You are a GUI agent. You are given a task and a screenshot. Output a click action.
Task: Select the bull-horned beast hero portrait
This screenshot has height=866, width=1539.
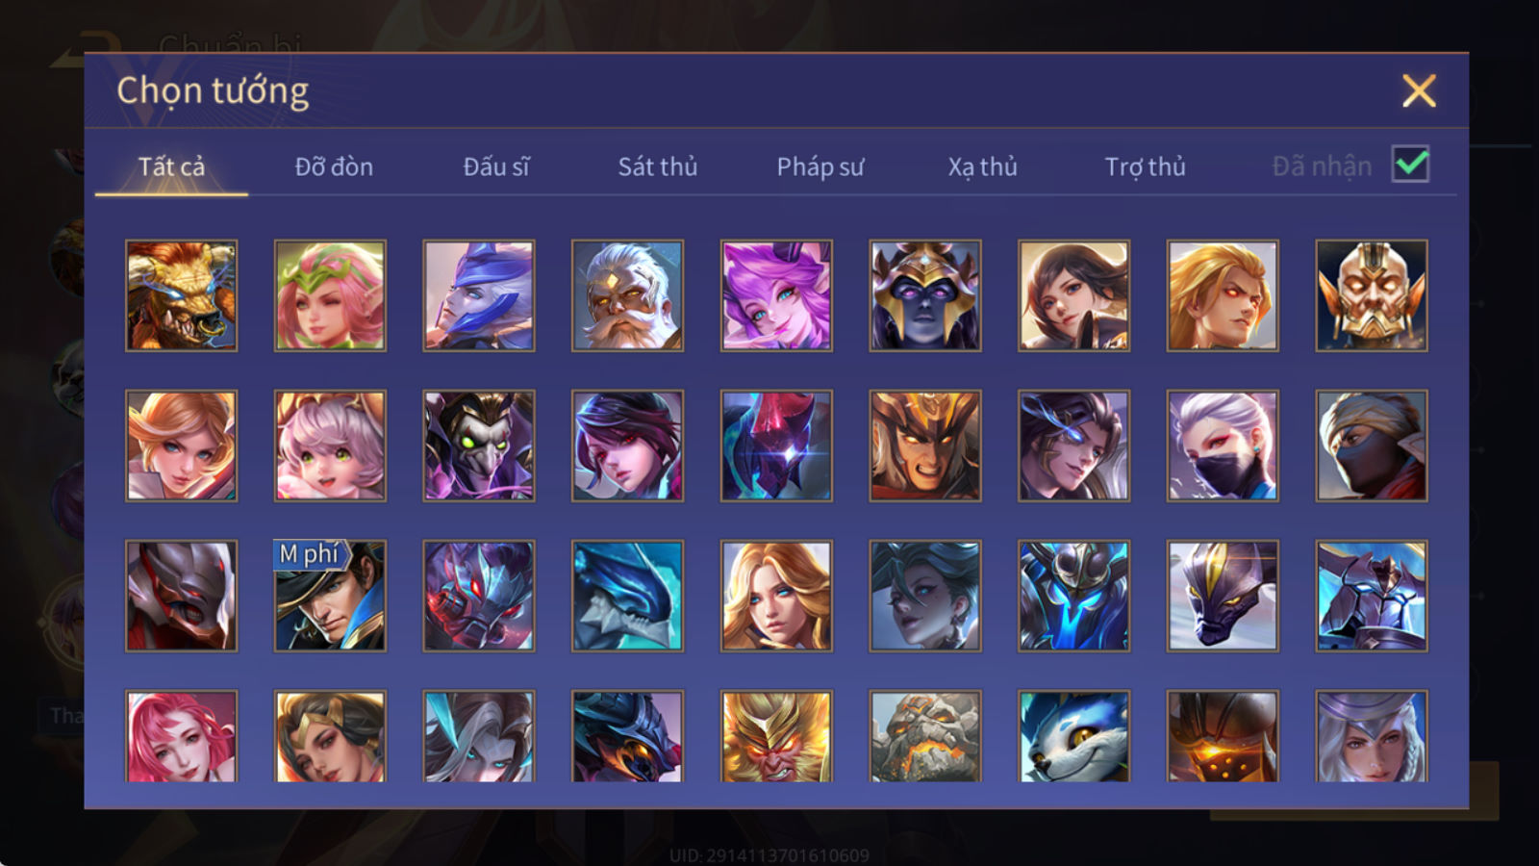182,295
